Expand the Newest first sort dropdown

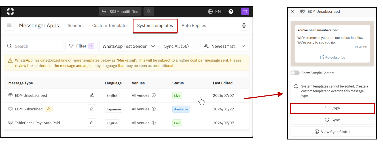click(x=225, y=46)
